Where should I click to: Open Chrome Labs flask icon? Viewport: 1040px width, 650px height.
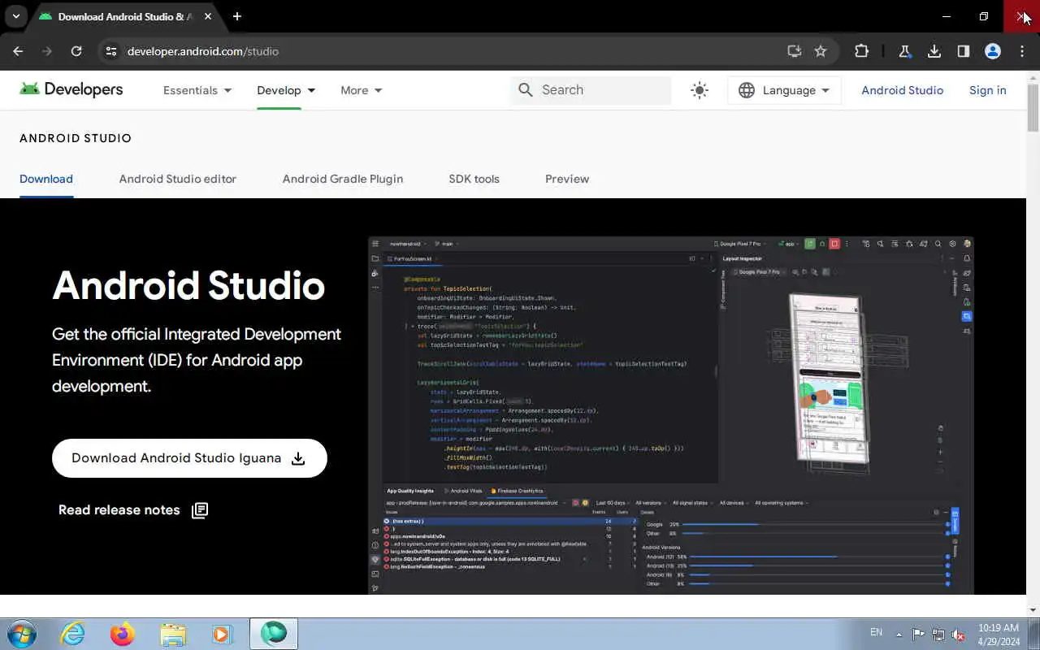(x=904, y=51)
